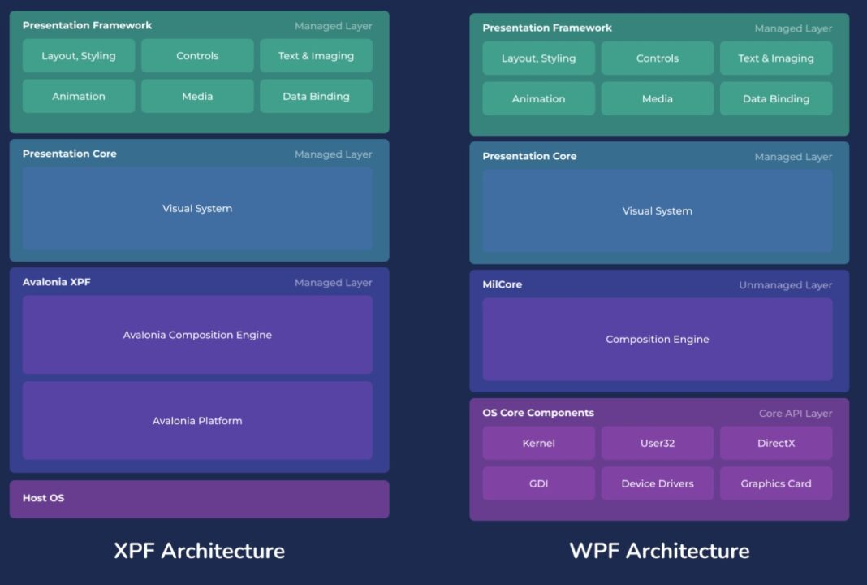The width and height of the screenshot is (867, 585).
Task: Select the Device Drivers box
Action: click(658, 483)
